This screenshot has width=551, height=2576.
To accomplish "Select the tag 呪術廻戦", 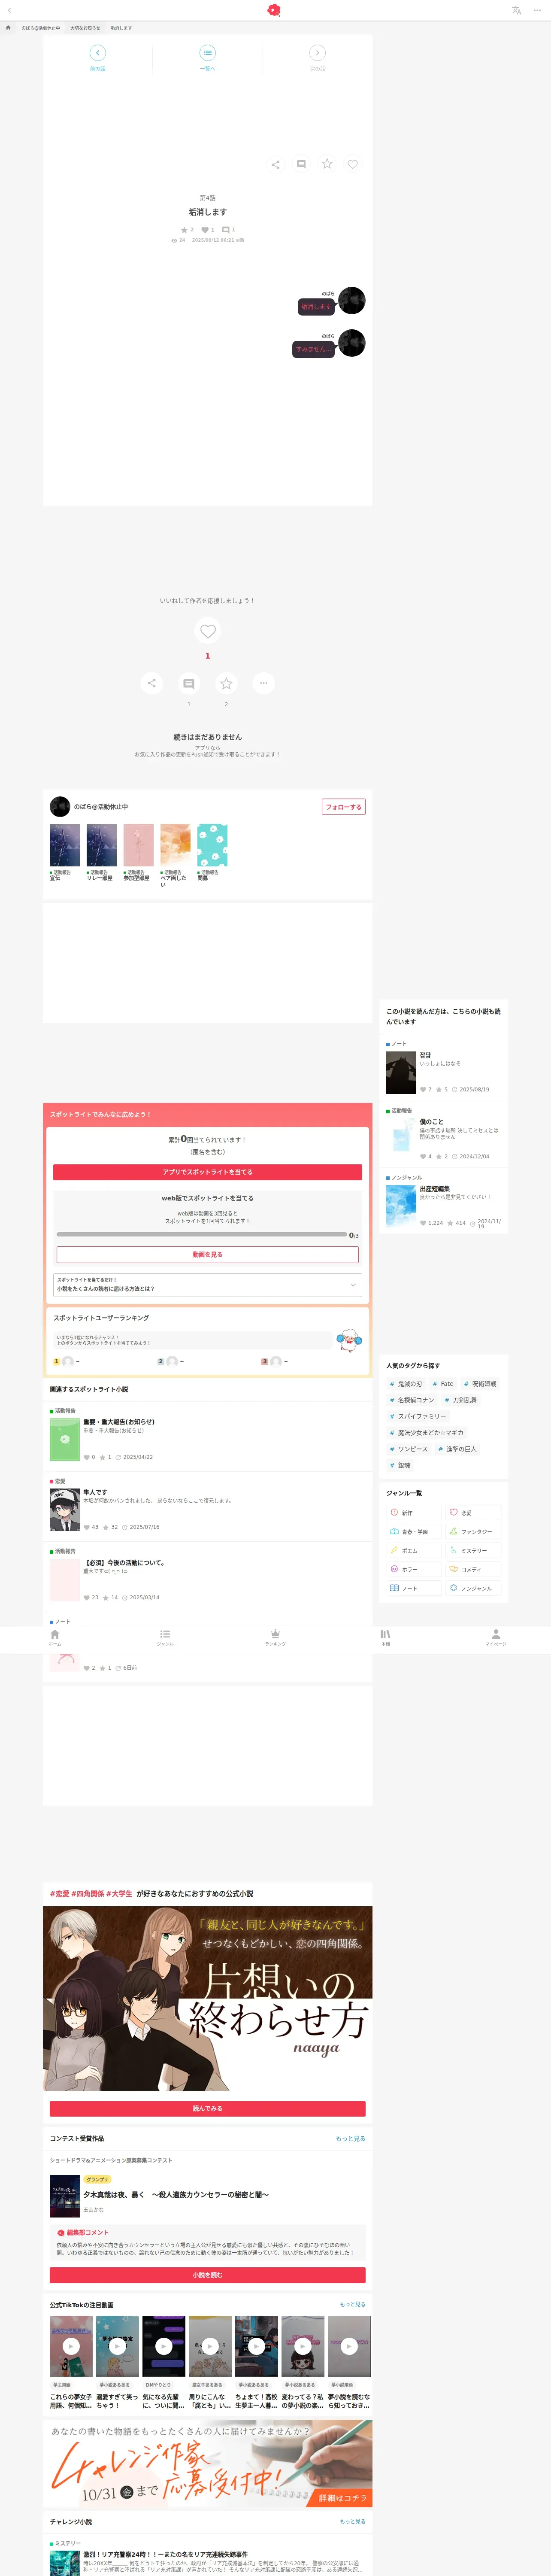I will pyautogui.click(x=480, y=1384).
